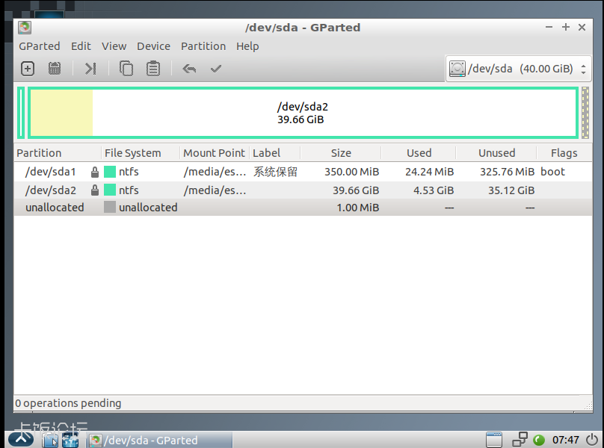This screenshot has width=604, height=448.
Task: Open the View menu
Action: [x=114, y=46]
